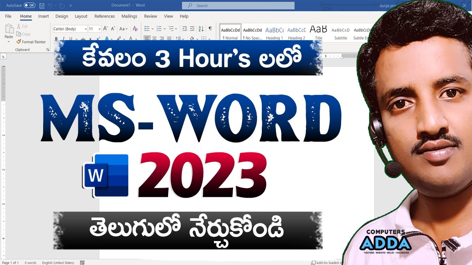Click the Save icon in title bar
The width and height of the screenshot is (472, 265).
click(42, 6)
